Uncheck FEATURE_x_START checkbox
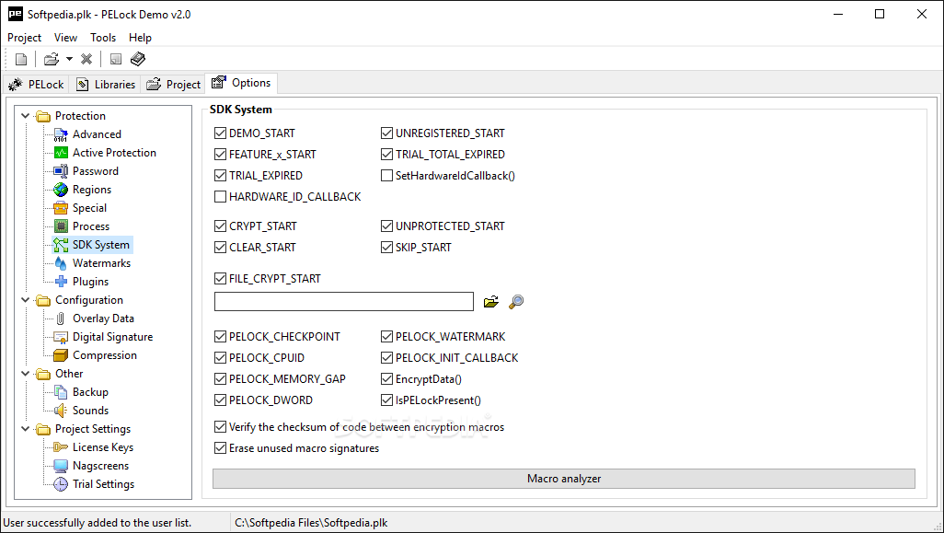 click(x=220, y=154)
